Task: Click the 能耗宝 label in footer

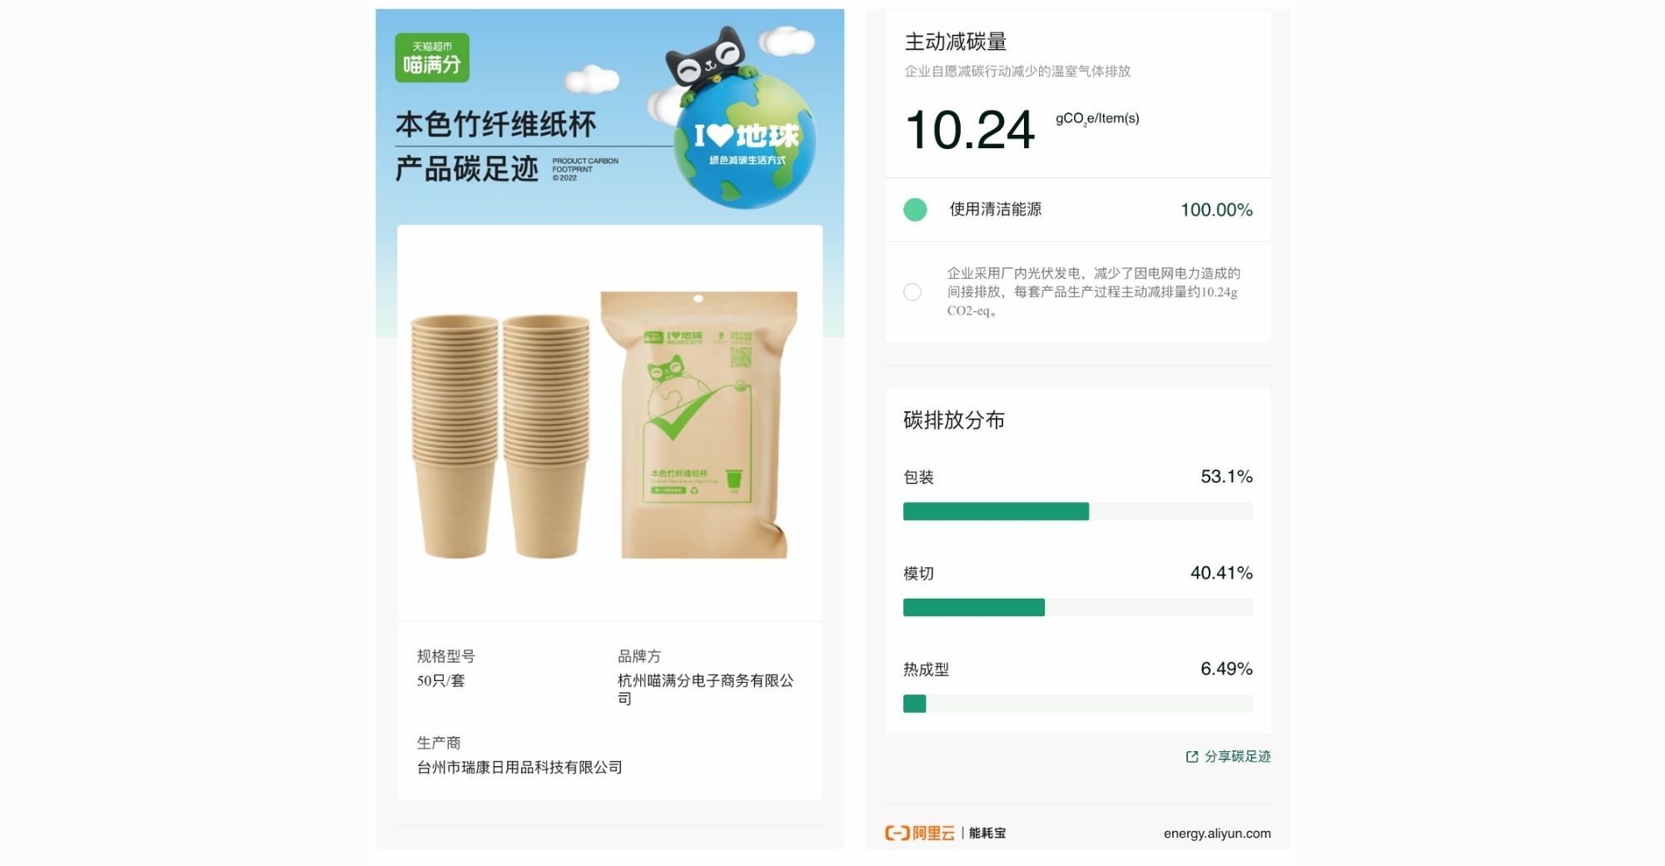Action: 987,834
